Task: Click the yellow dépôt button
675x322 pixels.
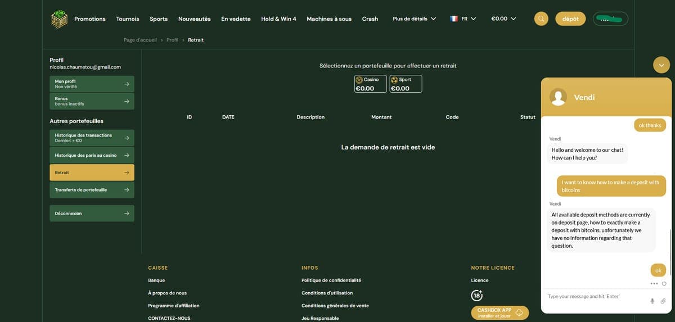Action: [x=570, y=19]
